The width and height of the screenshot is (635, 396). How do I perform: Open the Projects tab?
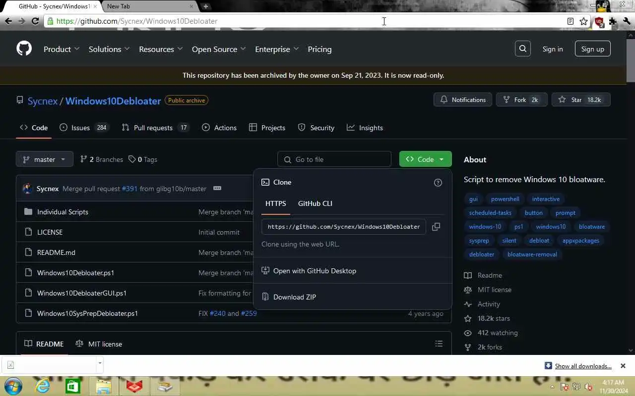[267, 128]
